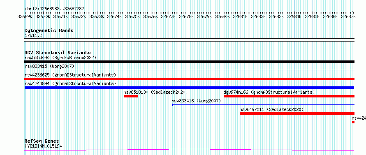Viewport: 366px width, 155px height.
Task: Click the DGV Structural Variants heading
Action: coord(58,53)
